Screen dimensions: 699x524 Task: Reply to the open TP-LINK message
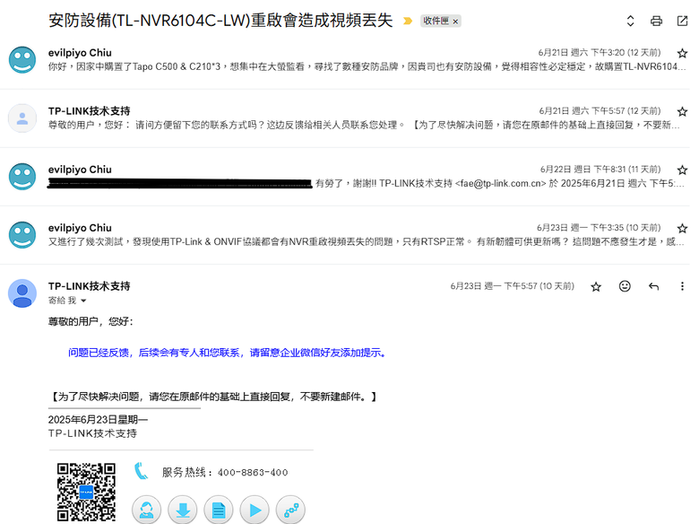coord(653,286)
